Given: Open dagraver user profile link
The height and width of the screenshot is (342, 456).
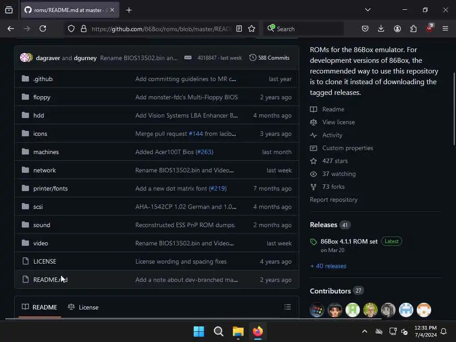Looking at the screenshot, I should tap(48, 58).
